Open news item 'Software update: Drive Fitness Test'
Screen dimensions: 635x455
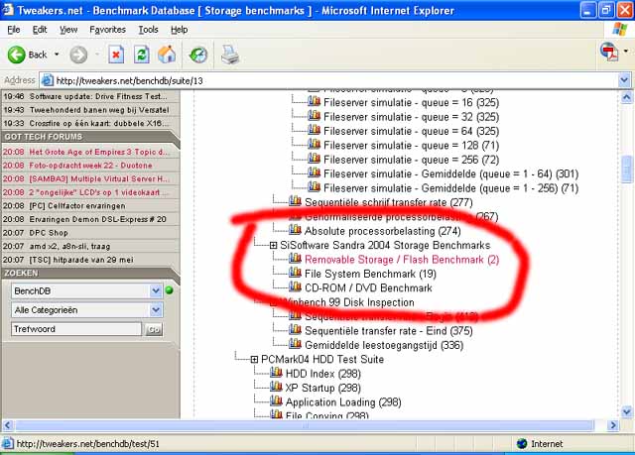click(98, 96)
